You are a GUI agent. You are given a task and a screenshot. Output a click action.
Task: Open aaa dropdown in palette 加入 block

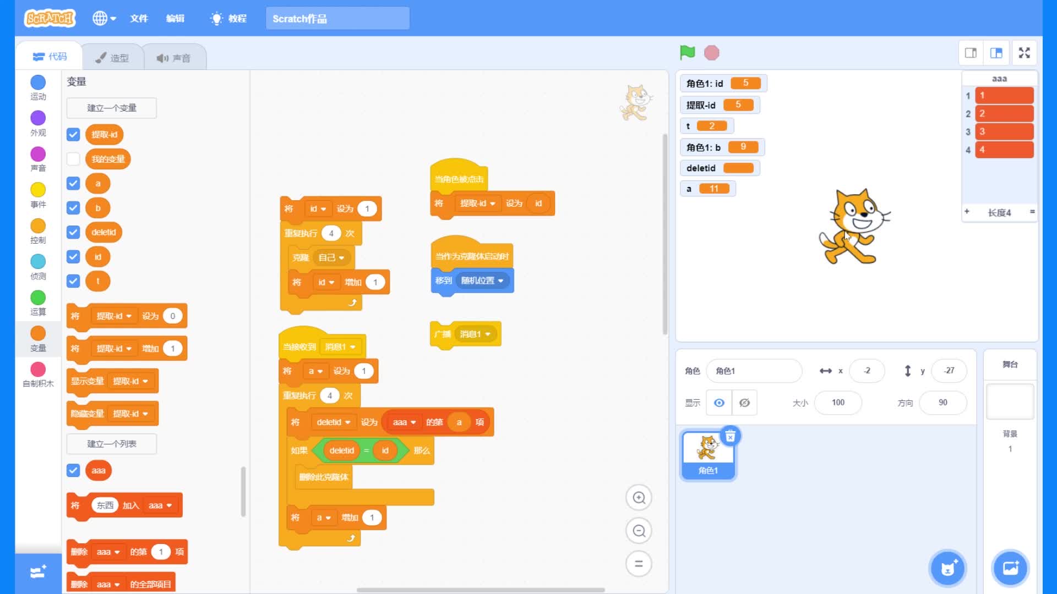(160, 505)
